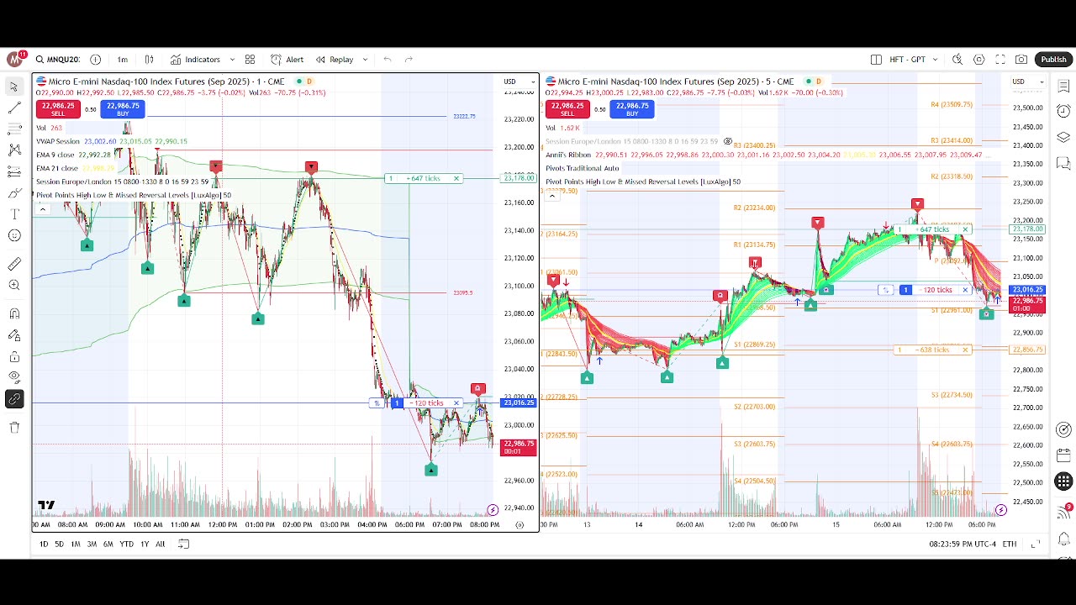Open the 1m interval selector

click(x=123, y=60)
